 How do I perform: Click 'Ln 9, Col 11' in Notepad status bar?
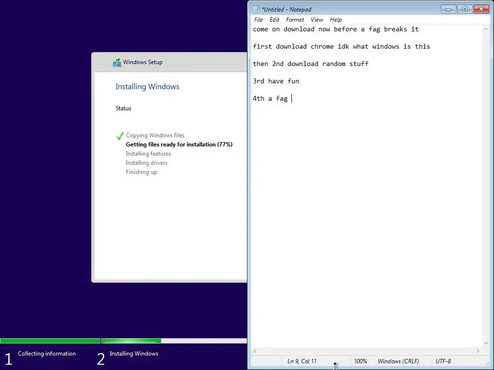point(302,361)
